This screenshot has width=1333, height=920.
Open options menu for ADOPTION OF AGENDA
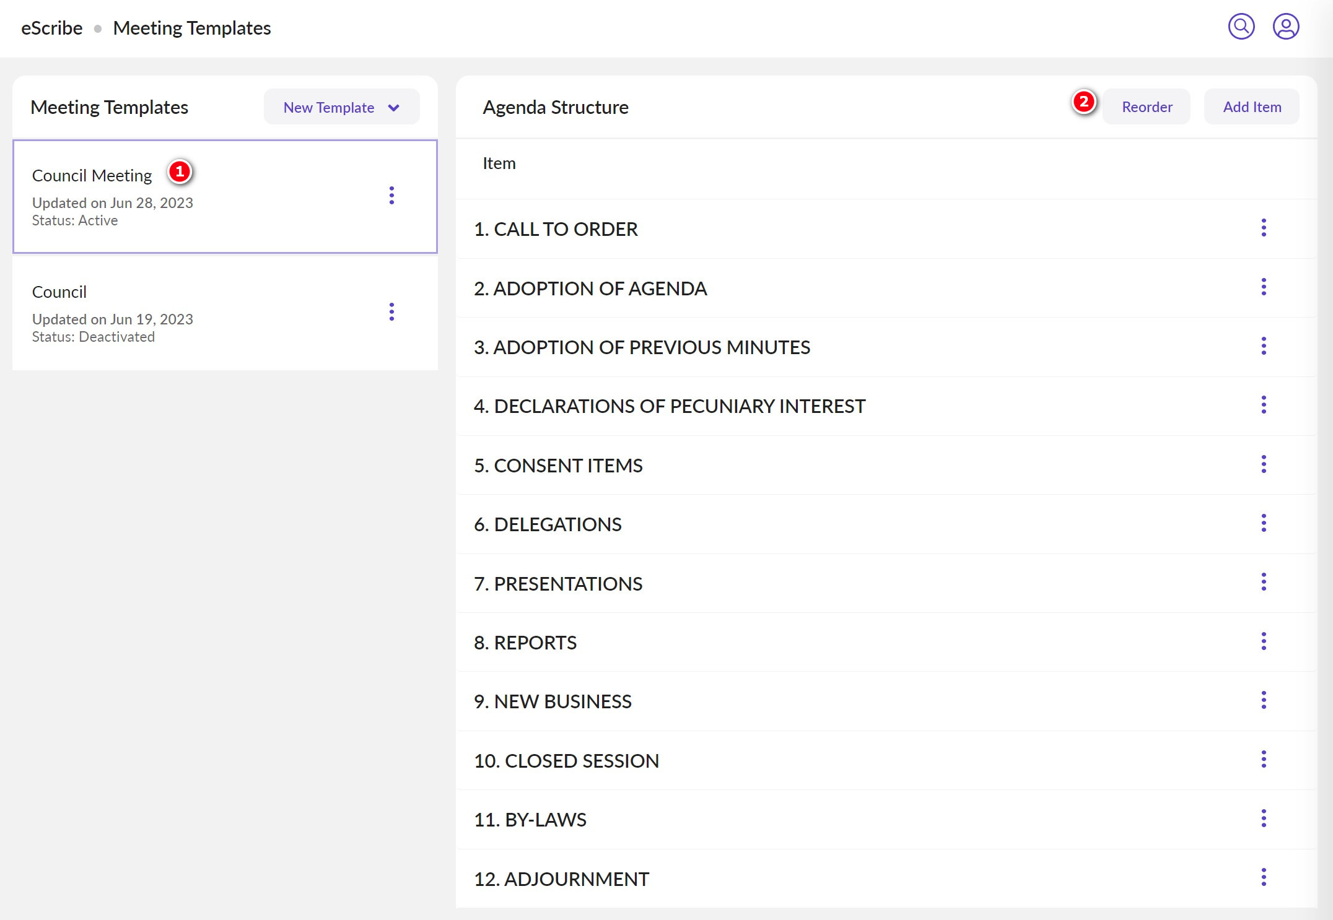tap(1263, 287)
